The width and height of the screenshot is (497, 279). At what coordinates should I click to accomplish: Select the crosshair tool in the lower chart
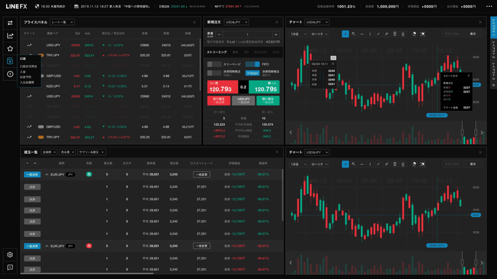(345, 164)
